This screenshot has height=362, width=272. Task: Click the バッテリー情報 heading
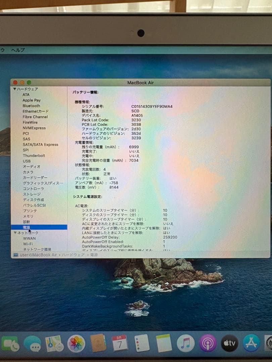[85, 92]
